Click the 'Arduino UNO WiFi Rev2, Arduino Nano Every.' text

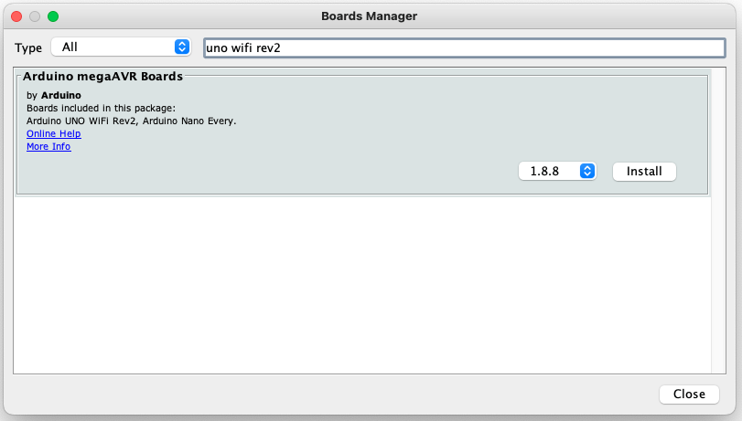131,121
